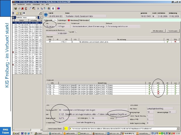The image size is (181, 135).
Task: Click the expand-arrows icon atop the case list
Action: (40, 13)
